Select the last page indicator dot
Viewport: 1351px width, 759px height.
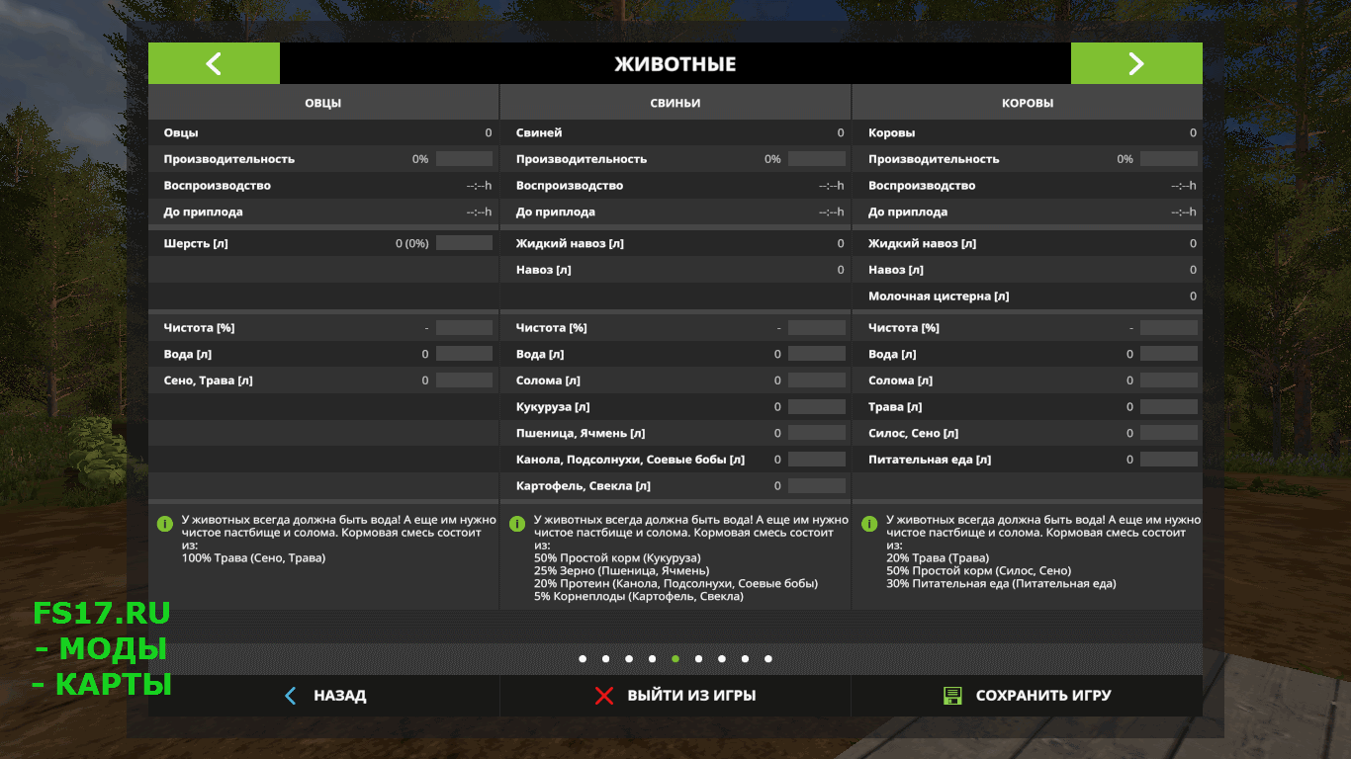click(768, 658)
